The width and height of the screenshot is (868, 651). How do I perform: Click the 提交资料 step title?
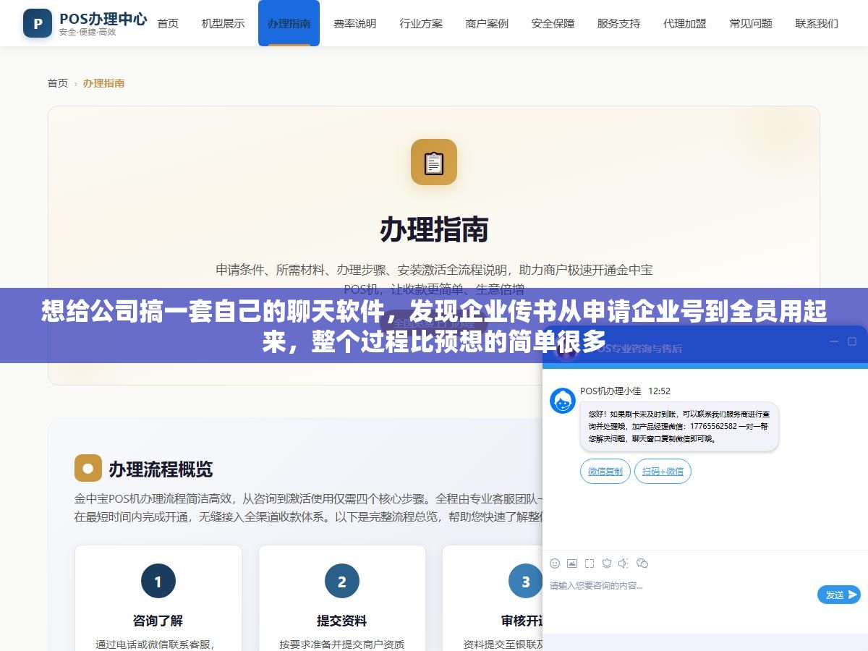[342, 621]
